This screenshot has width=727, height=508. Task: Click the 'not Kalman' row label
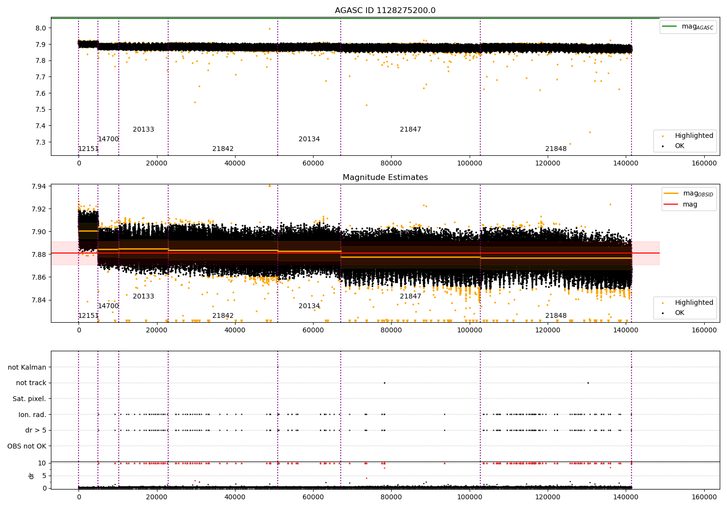[x=27, y=367]
